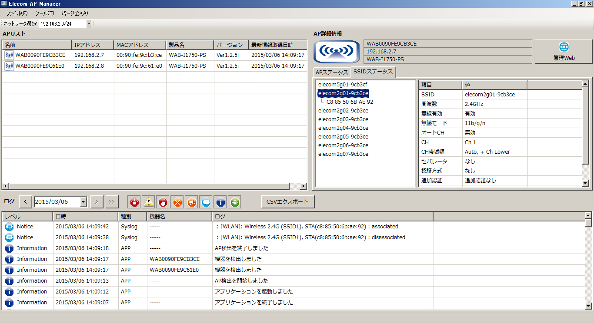This screenshot has height=323, width=594.
Task: Toggle the orange X error log filter
Action: (177, 202)
